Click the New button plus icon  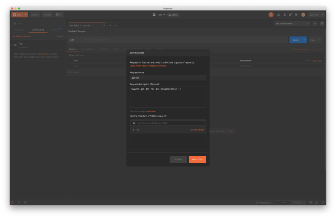[x=15, y=15]
